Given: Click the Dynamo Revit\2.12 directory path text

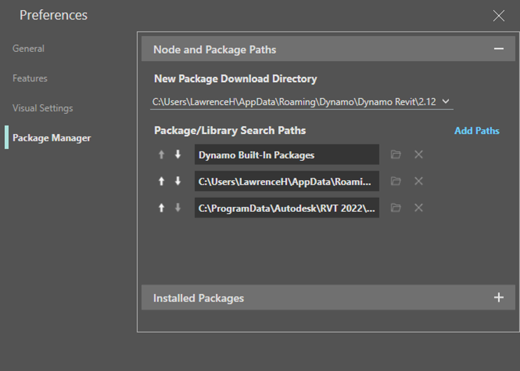Looking at the screenshot, I should [x=294, y=102].
